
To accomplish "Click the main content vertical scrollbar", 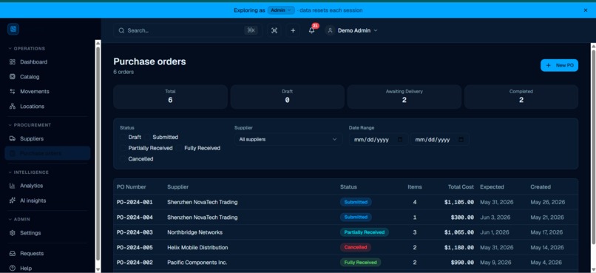I will tap(593, 146).
